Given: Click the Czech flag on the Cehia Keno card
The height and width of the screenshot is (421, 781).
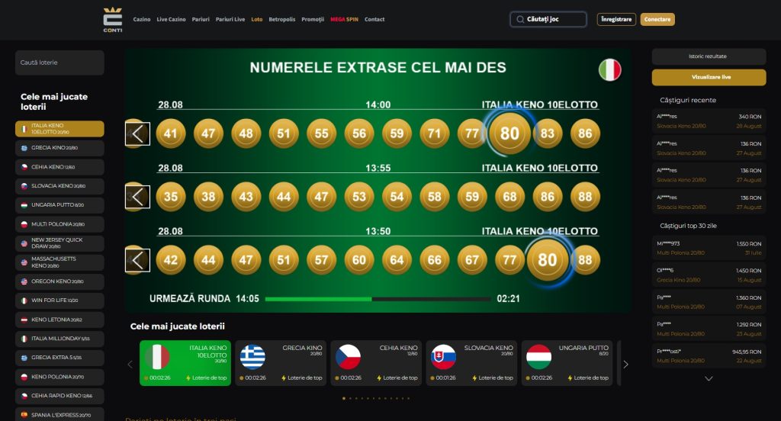Looking at the screenshot, I should (348, 357).
